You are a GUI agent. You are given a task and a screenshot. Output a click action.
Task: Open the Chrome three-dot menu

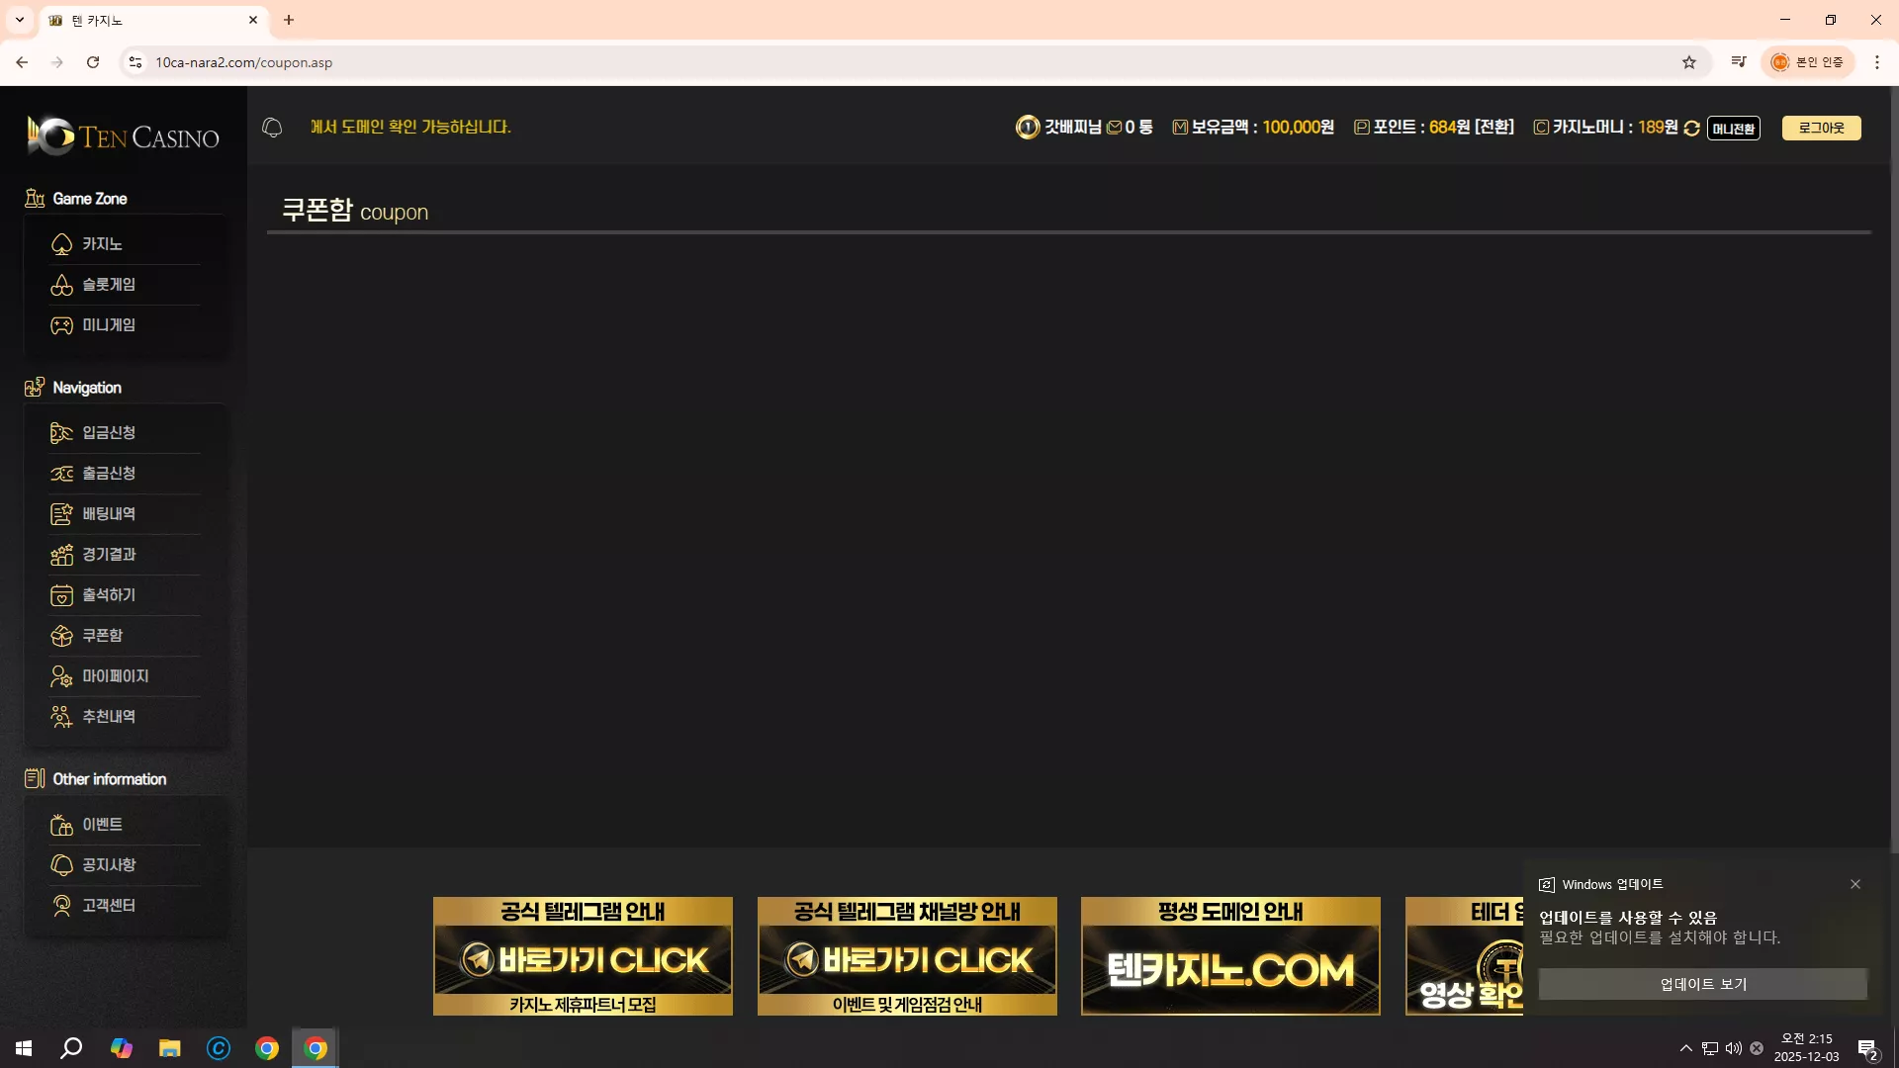pyautogui.click(x=1876, y=62)
